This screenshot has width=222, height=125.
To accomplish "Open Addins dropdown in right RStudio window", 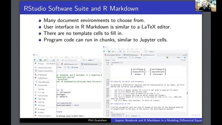I will coord(152,51).
